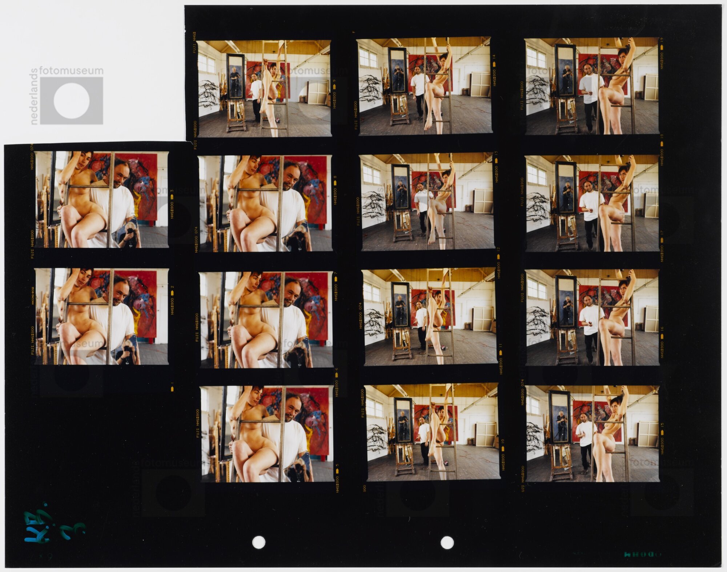This screenshot has width=727, height=572.
Task: Open the lower close-up frame in the far-left column
Action: click(x=102, y=316)
